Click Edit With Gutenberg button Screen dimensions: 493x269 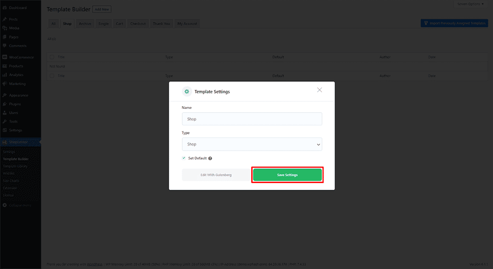pos(216,175)
